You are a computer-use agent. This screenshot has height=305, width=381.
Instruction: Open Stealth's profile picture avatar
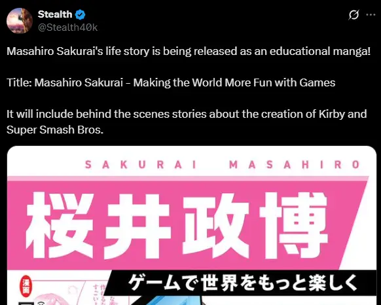pyautogui.click(x=20, y=21)
